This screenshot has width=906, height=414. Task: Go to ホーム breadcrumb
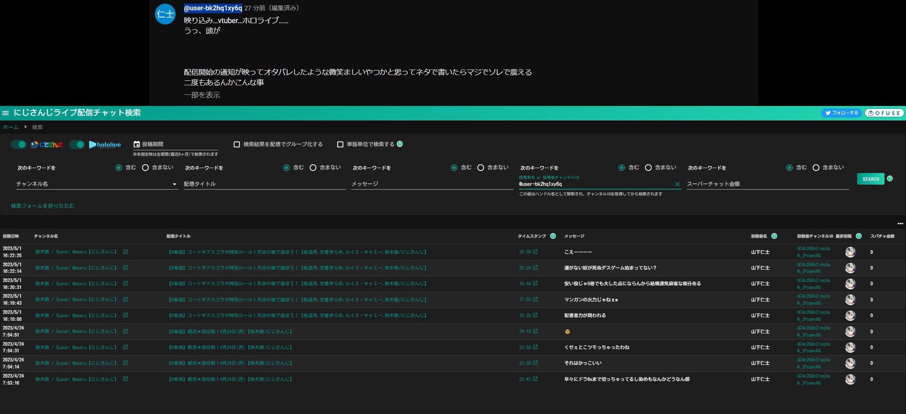point(11,127)
